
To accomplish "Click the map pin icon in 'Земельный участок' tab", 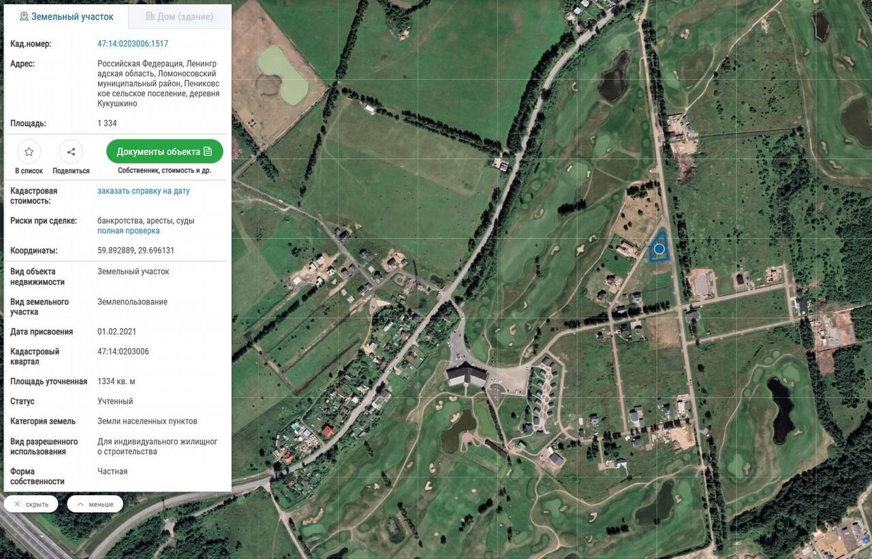I will (24, 16).
